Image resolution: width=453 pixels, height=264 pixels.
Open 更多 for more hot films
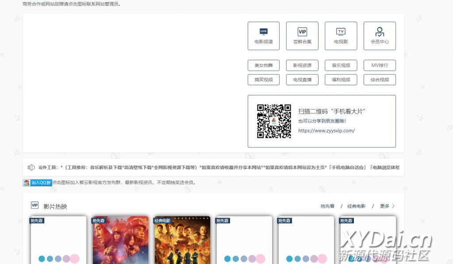point(384,206)
